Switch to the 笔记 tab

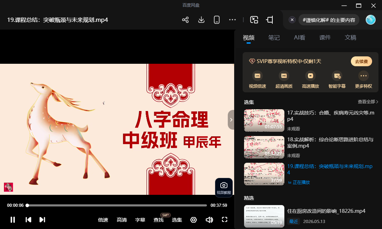[274, 38]
